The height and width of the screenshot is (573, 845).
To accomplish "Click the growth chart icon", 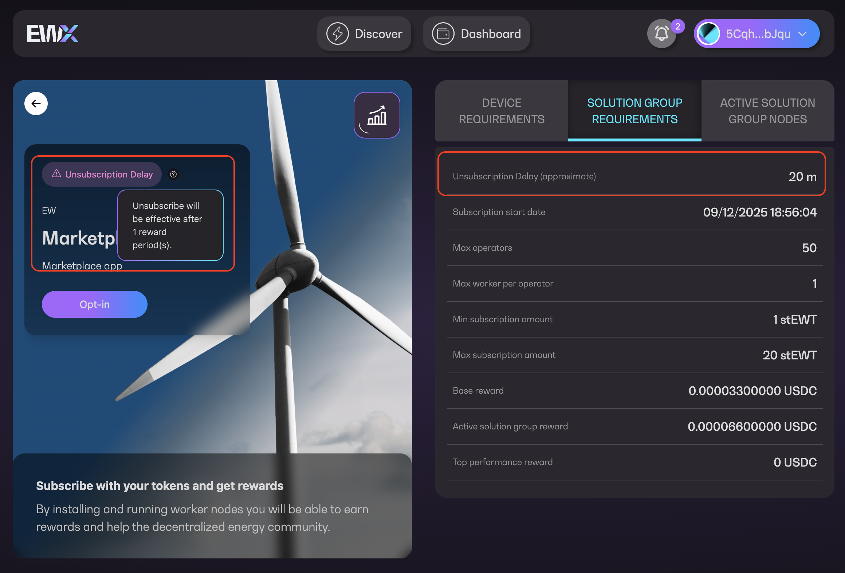I will click(377, 115).
